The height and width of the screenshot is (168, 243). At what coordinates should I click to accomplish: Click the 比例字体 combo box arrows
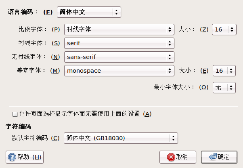170,29
